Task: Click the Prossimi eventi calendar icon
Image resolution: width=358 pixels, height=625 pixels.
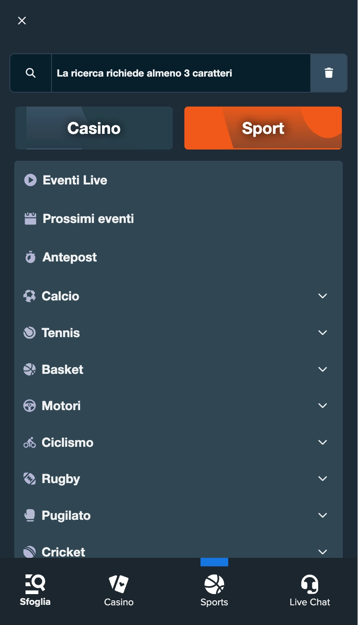Action: pos(30,218)
